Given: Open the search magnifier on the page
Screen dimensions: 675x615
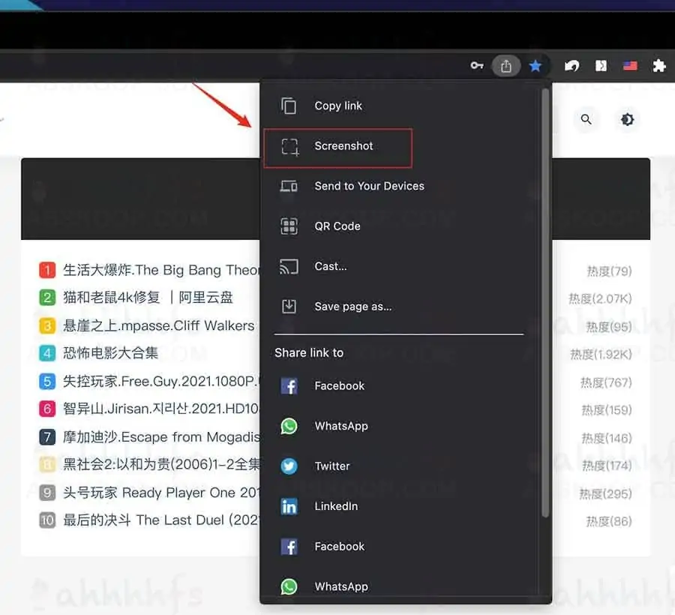Looking at the screenshot, I should click(586, 119).
